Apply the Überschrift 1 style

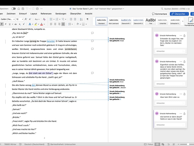[126, 21]
